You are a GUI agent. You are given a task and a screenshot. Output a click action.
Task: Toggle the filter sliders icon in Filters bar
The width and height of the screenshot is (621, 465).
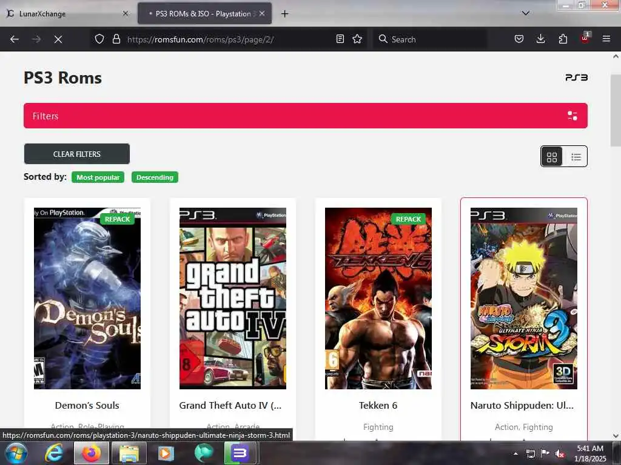[572, 116]
